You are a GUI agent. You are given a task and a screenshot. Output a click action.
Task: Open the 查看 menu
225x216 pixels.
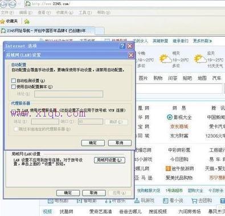click(44, 13)
